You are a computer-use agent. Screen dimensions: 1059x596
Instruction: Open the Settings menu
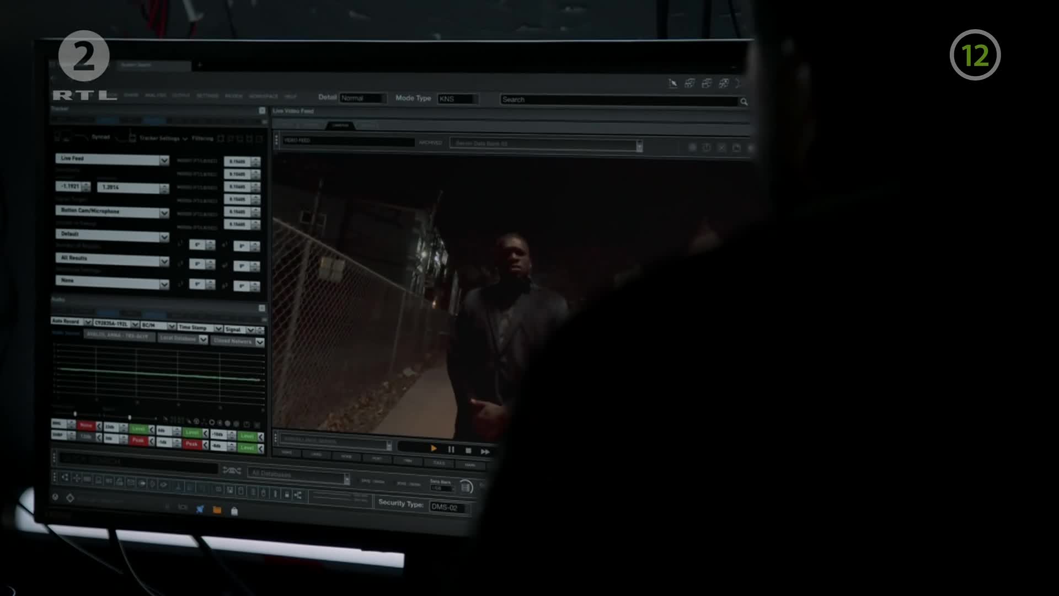[207, 95]
